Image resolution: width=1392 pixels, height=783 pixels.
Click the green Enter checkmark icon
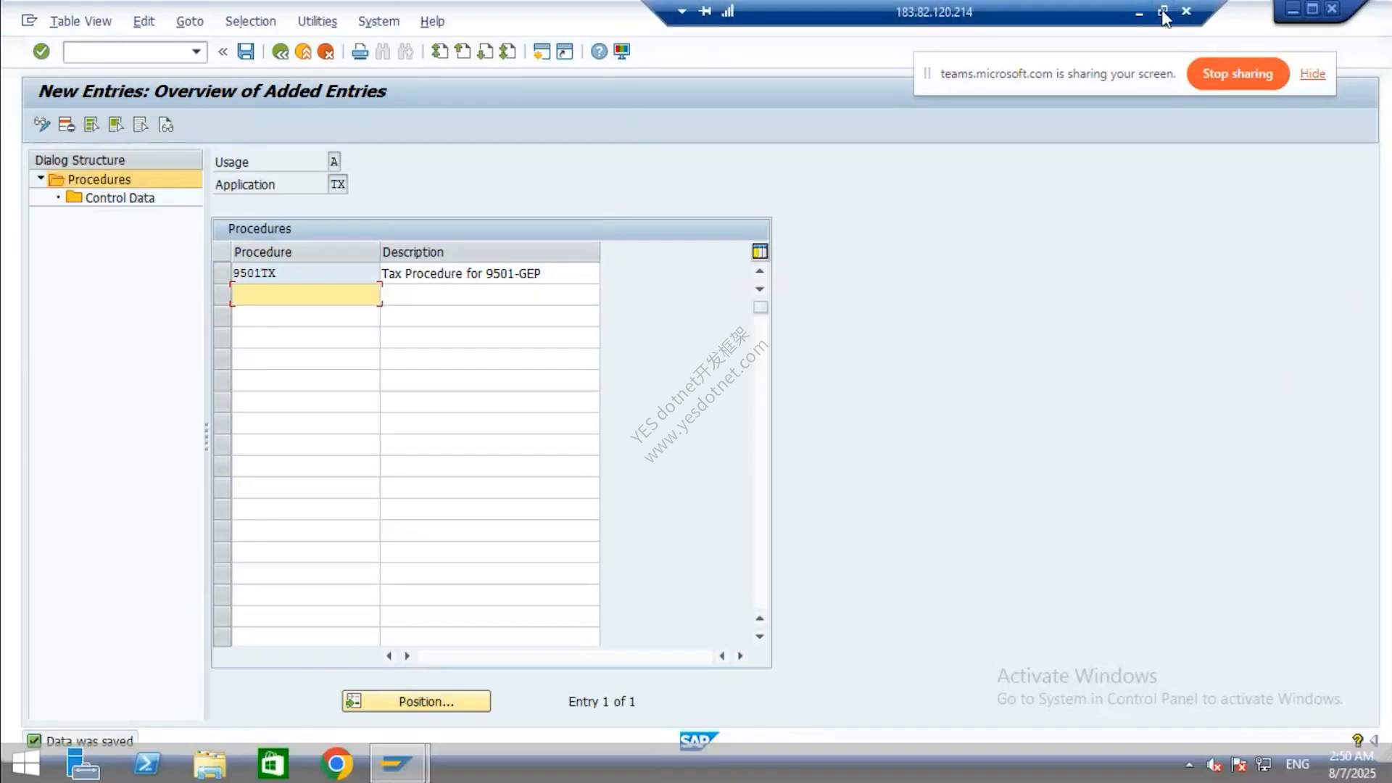pos(41,51)
